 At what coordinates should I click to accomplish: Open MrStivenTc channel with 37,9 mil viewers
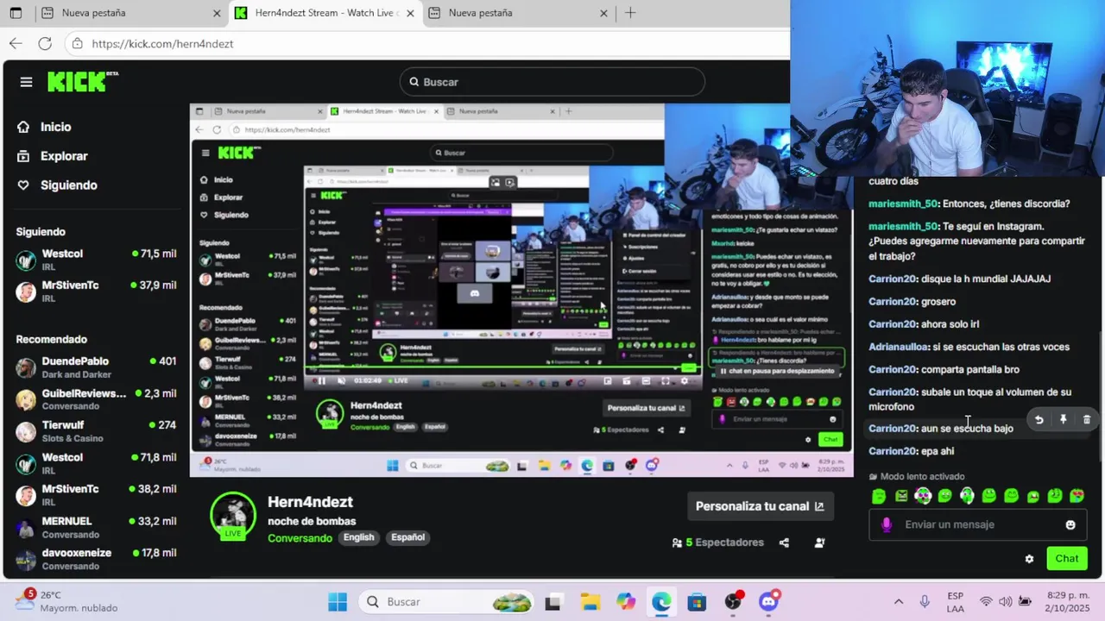[96, 291]
